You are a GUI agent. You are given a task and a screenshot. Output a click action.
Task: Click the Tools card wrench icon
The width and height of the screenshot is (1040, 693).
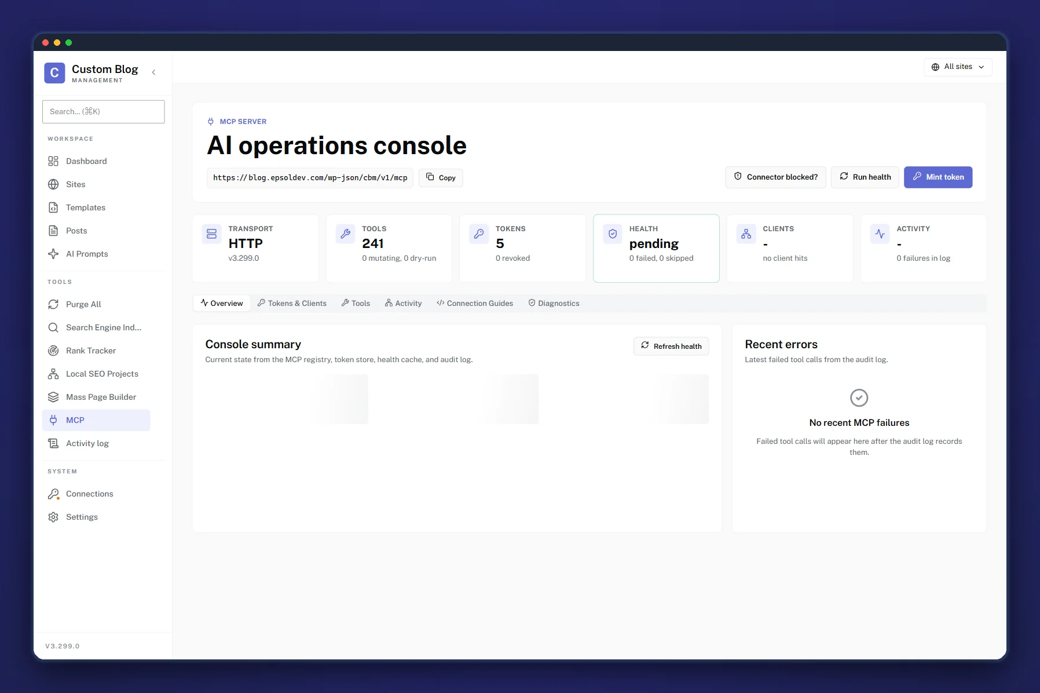coord(345,234)
